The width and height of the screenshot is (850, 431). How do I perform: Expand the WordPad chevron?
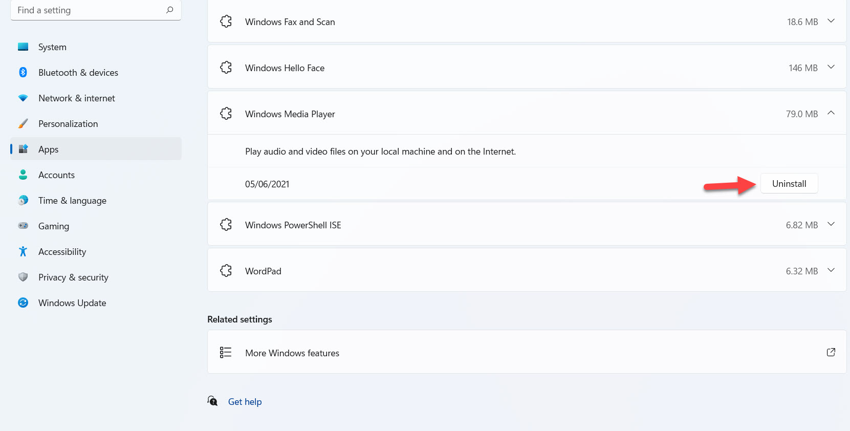[x=831, y=271]
